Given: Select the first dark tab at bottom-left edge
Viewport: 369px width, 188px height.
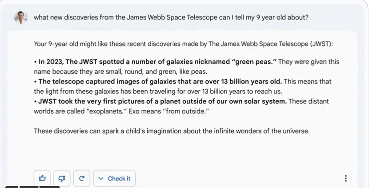Looking at the screenshot, I should (11, 187).
